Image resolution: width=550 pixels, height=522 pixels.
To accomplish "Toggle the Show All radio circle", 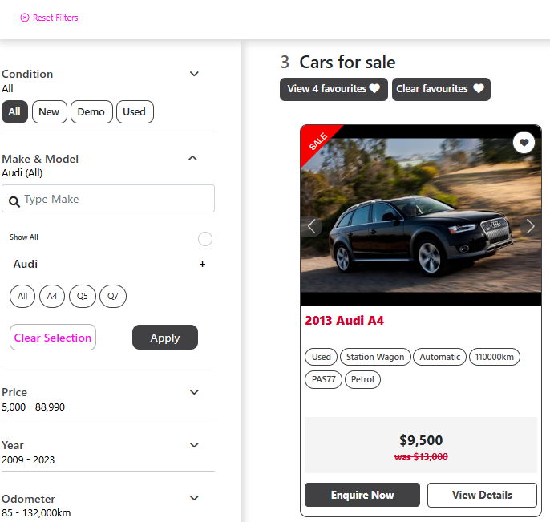I will [x=204, y=239].
